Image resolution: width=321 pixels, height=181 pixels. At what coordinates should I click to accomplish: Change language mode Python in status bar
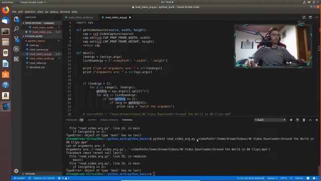(x=299, y=178)
